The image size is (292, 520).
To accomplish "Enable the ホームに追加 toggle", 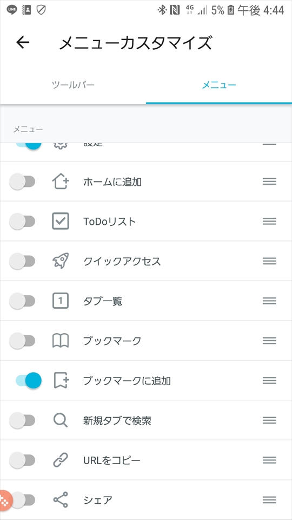I will tap(22, 182).
